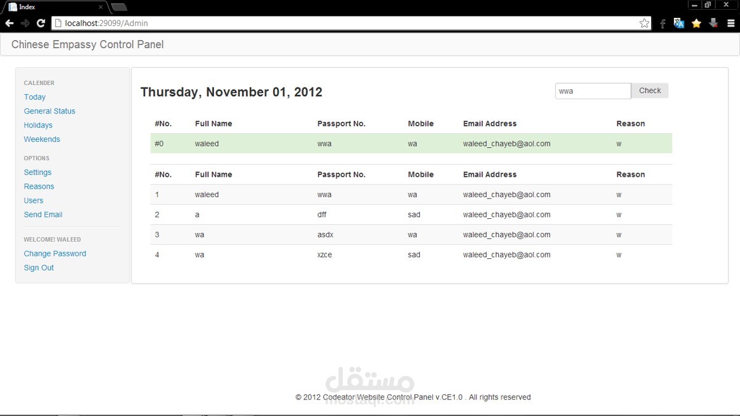Click waleed name in row 1
The width and height of the screenshot is (740, 416).
tap(207, 195)
